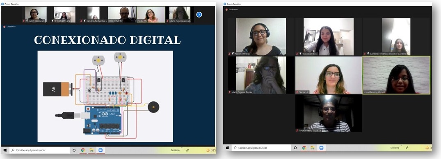Click Zoom logo in right window title bar
This screenshot has width=441, height=159.
(x=225, y=4)
